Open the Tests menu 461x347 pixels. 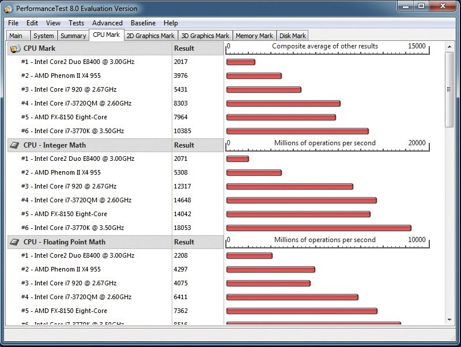76,23
